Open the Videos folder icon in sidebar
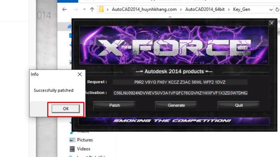280x157 pixels. click(72, 149)
